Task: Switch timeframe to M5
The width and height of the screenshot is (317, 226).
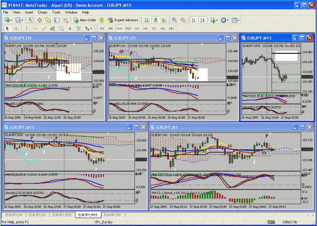Action: 111,28
